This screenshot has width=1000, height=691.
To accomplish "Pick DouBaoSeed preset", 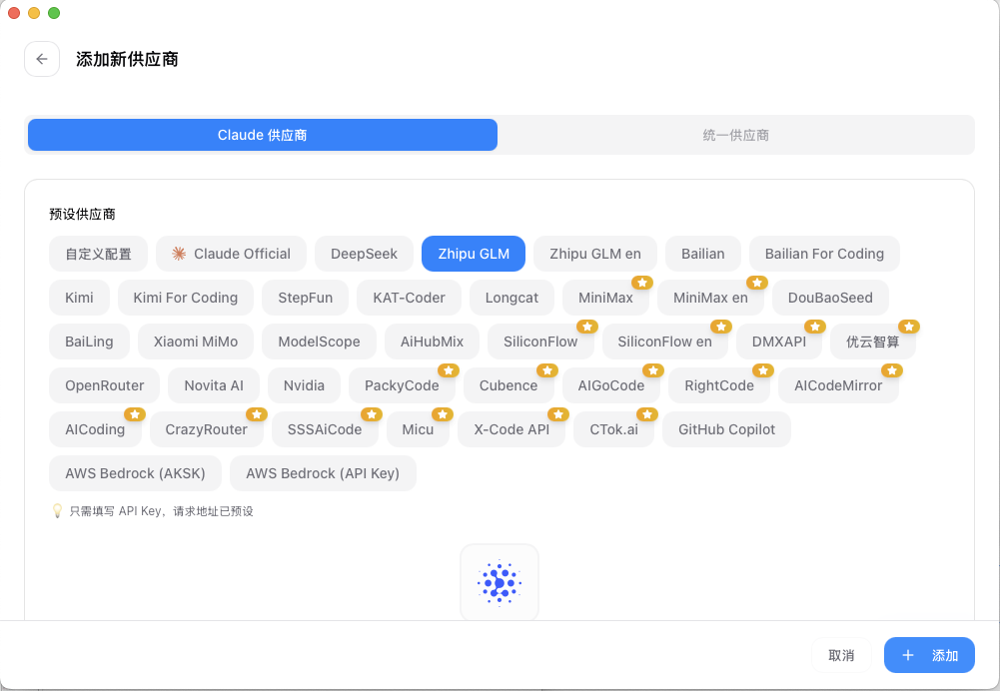I will [830, 298].
